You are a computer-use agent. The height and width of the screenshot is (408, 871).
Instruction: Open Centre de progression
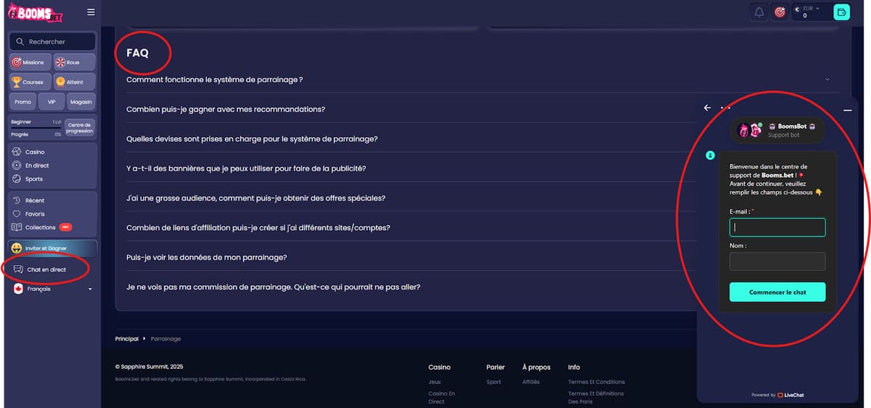point(79,128)
